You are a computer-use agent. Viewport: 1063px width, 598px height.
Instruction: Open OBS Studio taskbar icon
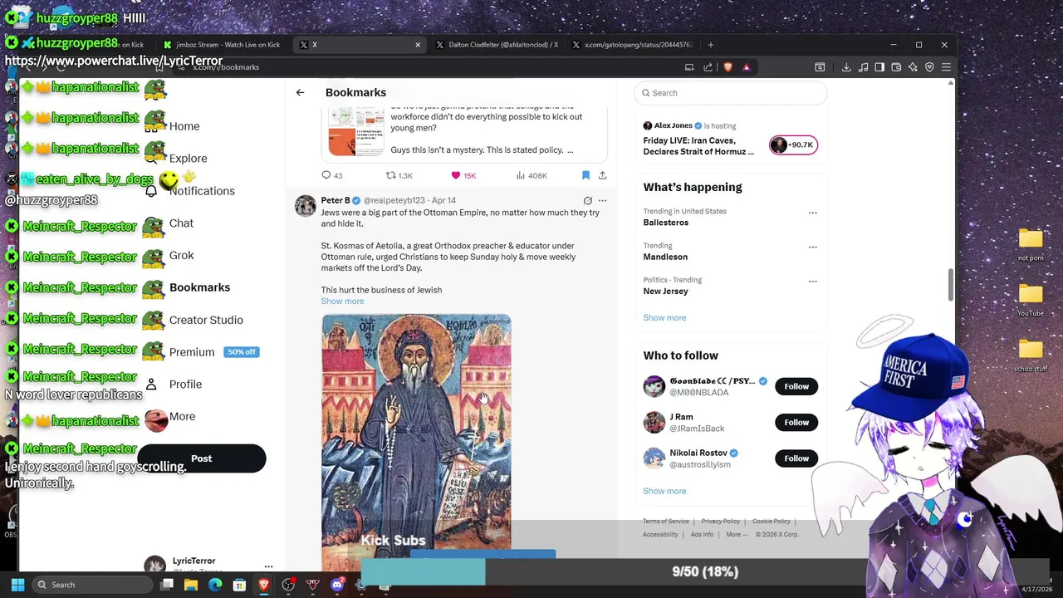[x=288, y=585]
